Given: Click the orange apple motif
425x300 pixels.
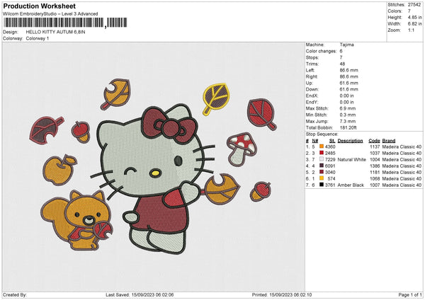Looking at the screenshot, I should pos(59,170).
